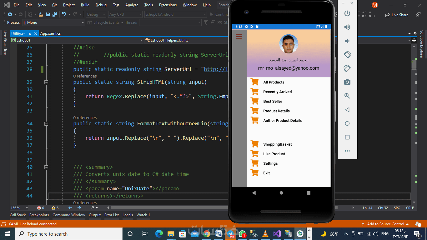The image size is (427, 240).
Task: Click the emulator zoom magnifier icon
Action: click(347, 96)
